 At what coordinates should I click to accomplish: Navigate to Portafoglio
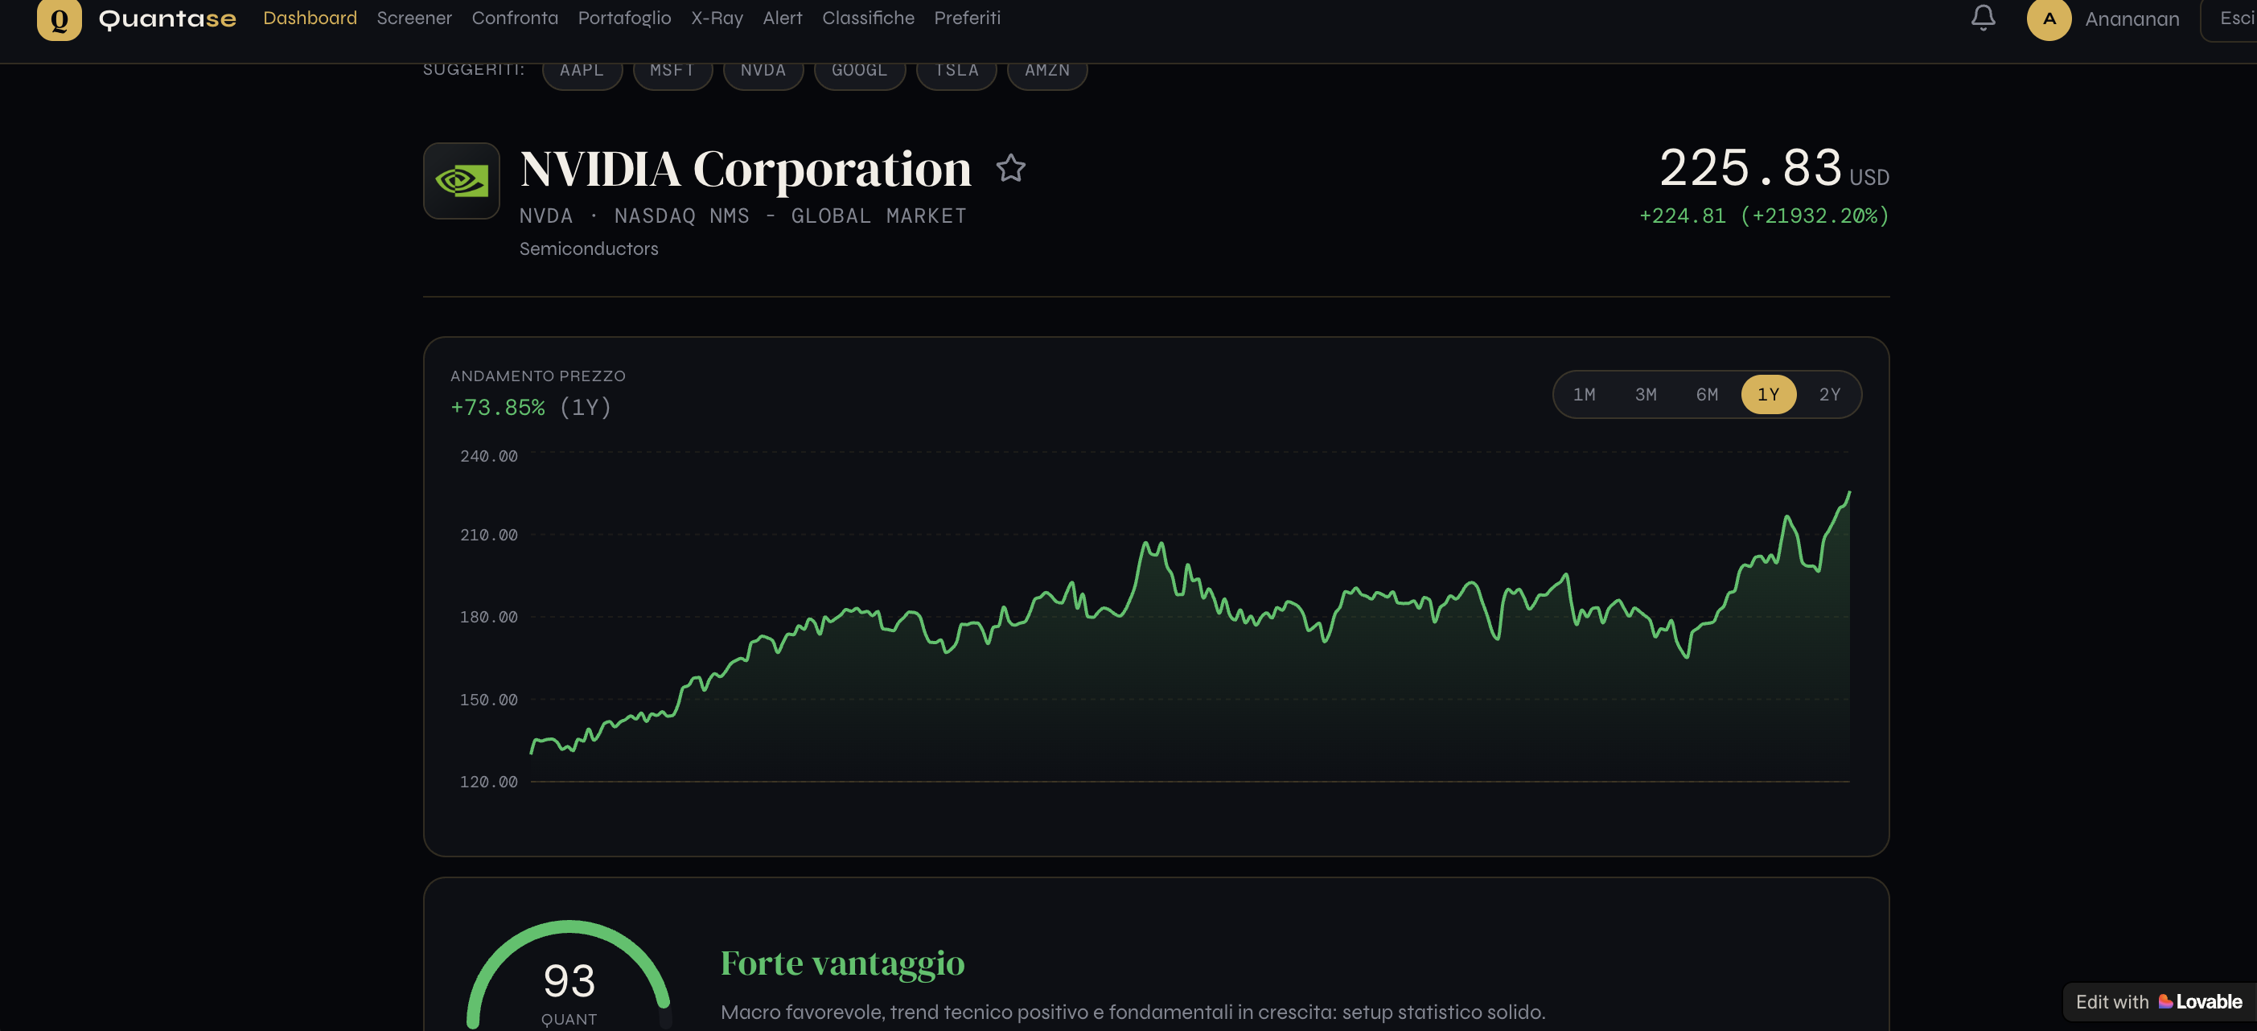625,18
